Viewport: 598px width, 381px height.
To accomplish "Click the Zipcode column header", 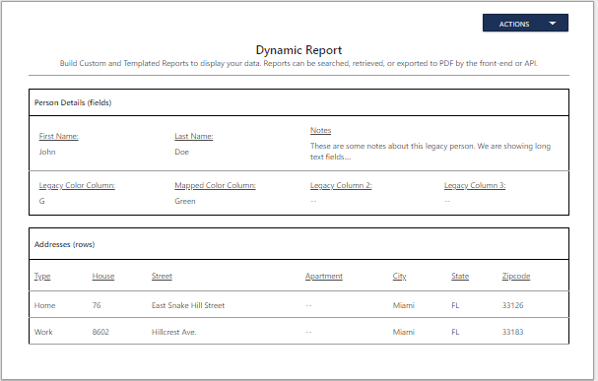I will (516, 276).
